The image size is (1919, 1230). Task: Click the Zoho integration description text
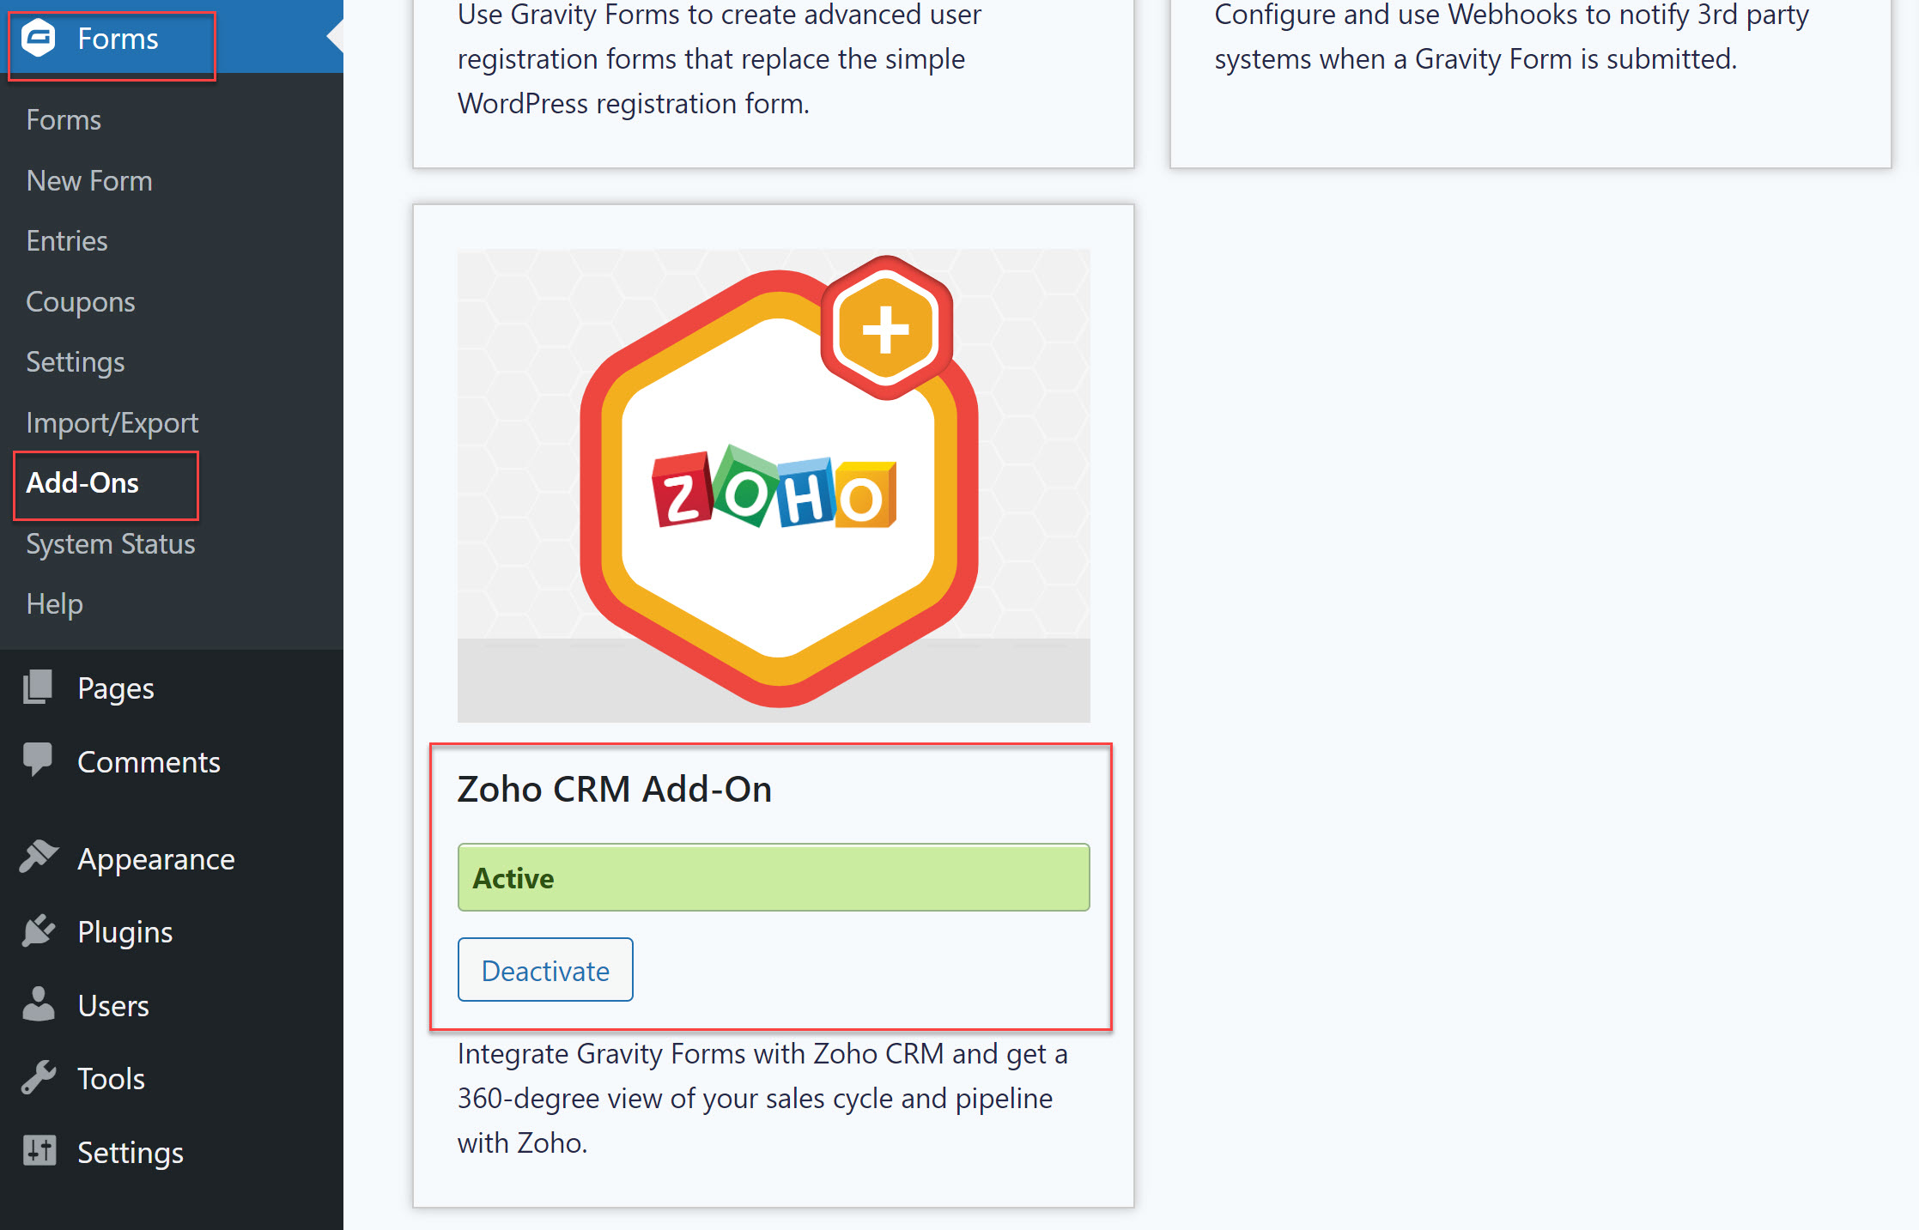[762, 1099]
